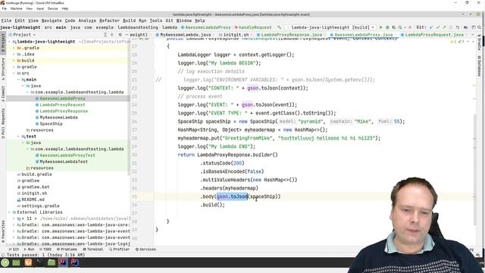Open Linux Mint start menu
485x273 pixels.
coord(5,263)
